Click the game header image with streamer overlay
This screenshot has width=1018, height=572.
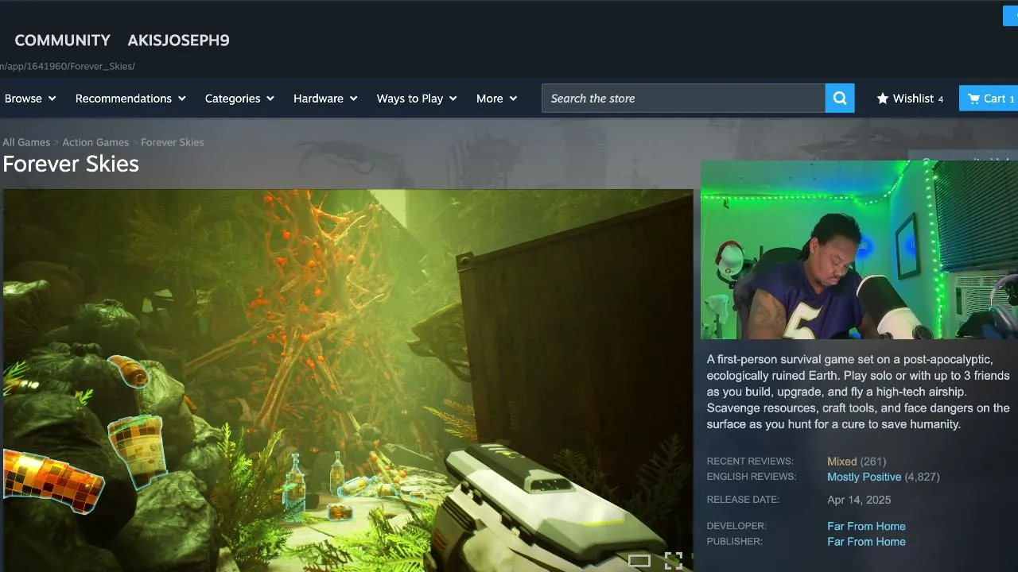(x=859, y=249)
